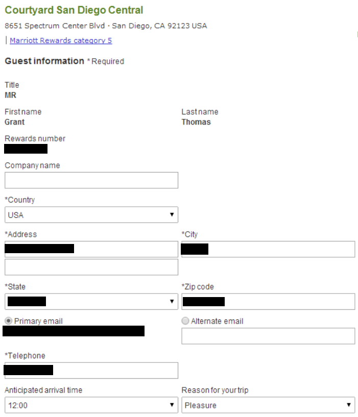Click the first name value Grant

15,122
